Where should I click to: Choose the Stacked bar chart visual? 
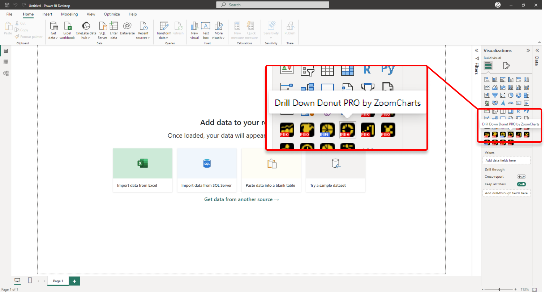[x=487, y=80]
